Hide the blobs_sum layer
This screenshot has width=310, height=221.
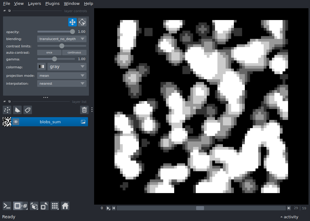[x=16, y=121]
